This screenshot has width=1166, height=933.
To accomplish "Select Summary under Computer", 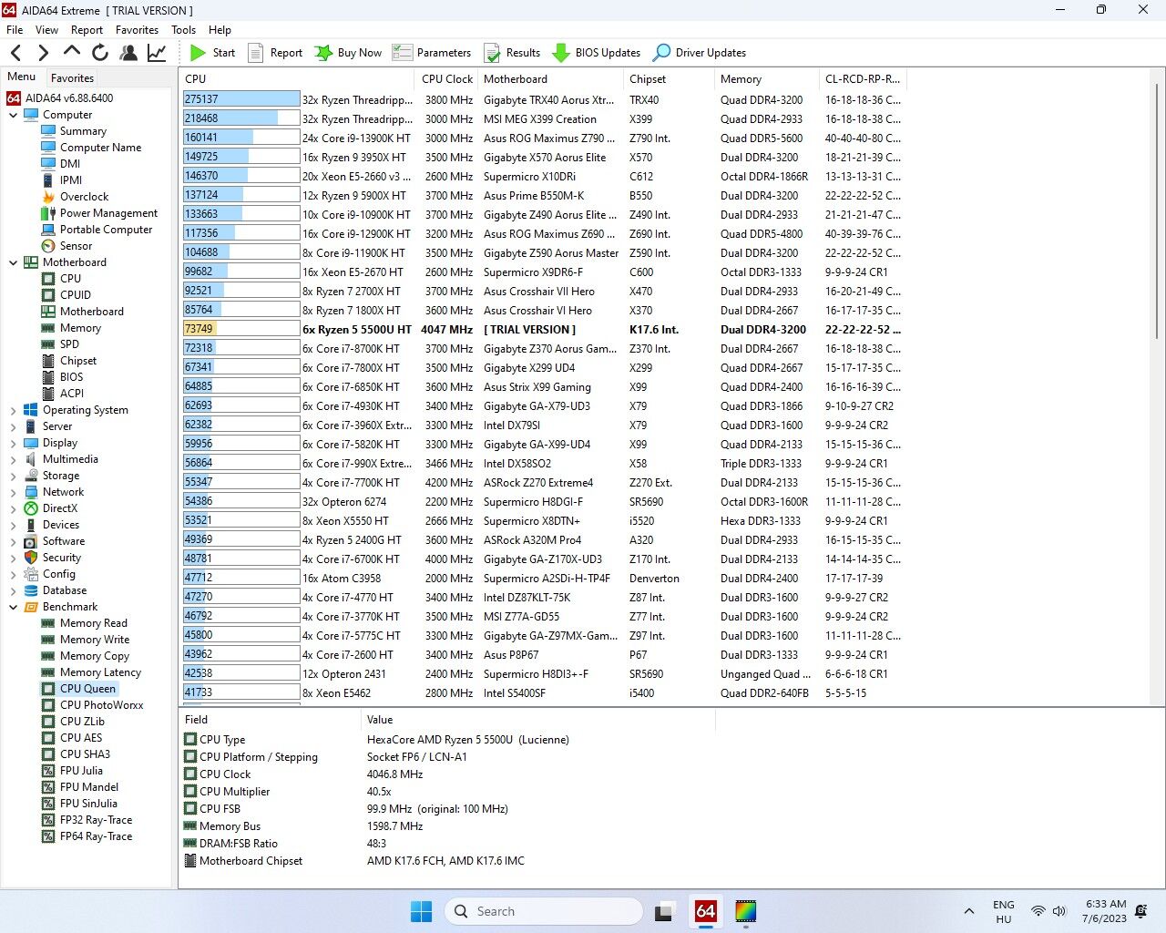I will [83, 131].
